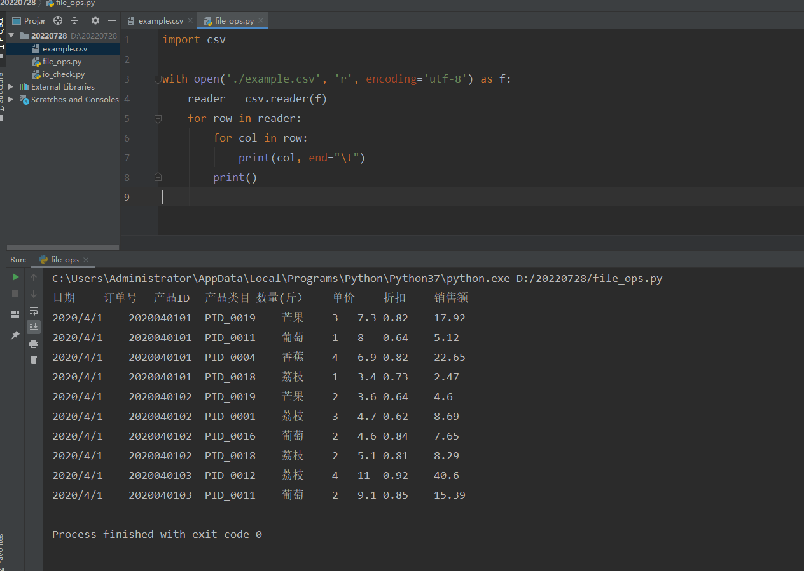The height and width of the screenshot is (571, 804).
Task: Click the 产品类目 header in console output
Action: 228,298
